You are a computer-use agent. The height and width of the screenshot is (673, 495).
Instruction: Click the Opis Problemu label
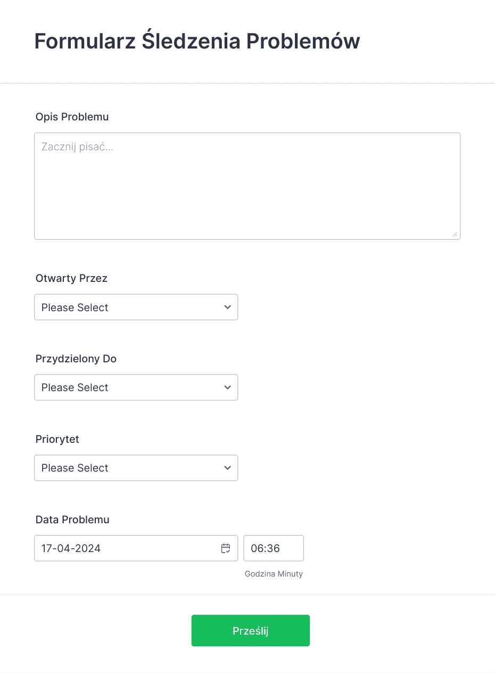pyautogui.click(x=72, y=117)
